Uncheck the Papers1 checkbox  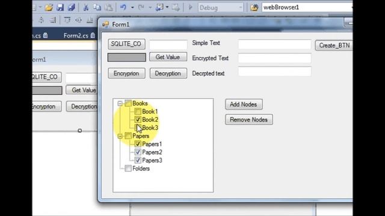(138, 144)
